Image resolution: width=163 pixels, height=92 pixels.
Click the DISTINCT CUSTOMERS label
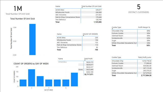coord(139,12)
